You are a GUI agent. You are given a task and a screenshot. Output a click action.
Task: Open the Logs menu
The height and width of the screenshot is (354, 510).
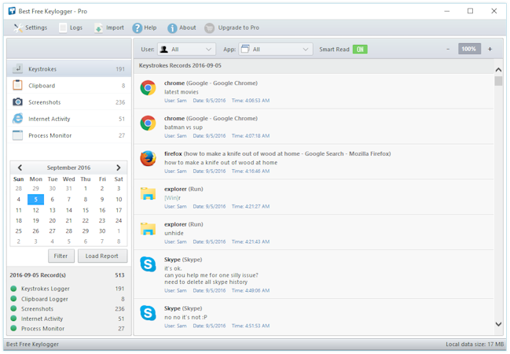tap(71, 28)
